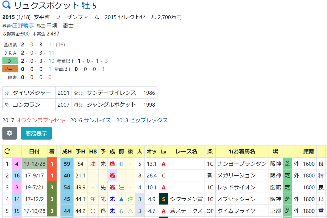Click odds value 28.4
327x218 pixels.
[x=152, y=175]
